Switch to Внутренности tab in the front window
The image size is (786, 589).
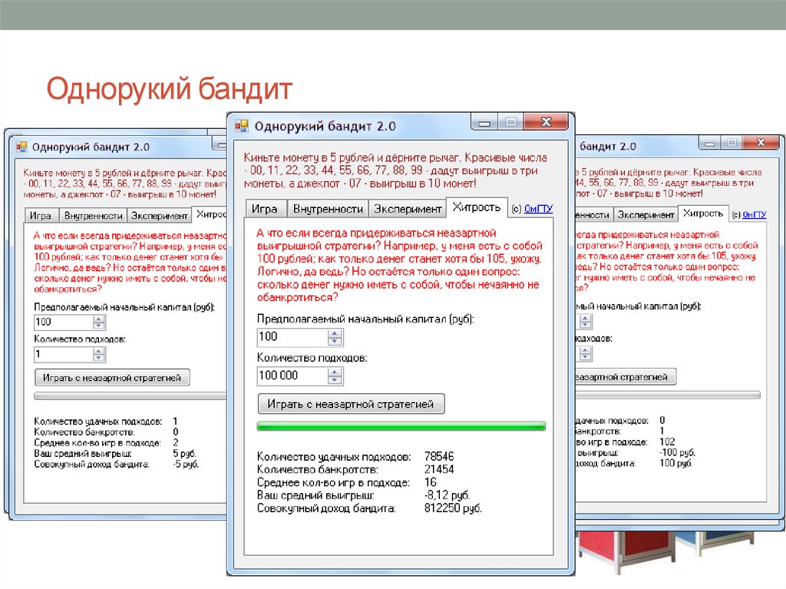click(328, 209)
